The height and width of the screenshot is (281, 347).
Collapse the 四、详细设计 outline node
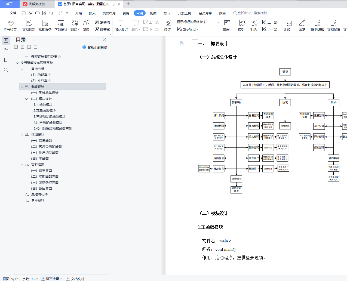tap(22, 135)
